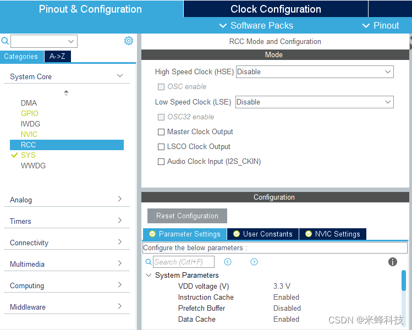
Task: Select SYS in the System Core list
Action: coord(28,155)
